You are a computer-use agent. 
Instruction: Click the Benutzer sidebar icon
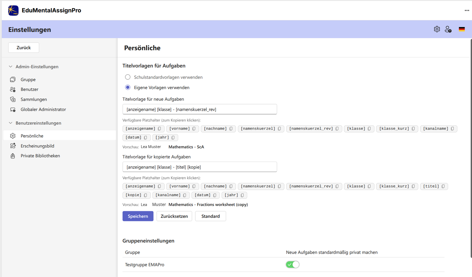pyautogui.click(x=13, y=89)
